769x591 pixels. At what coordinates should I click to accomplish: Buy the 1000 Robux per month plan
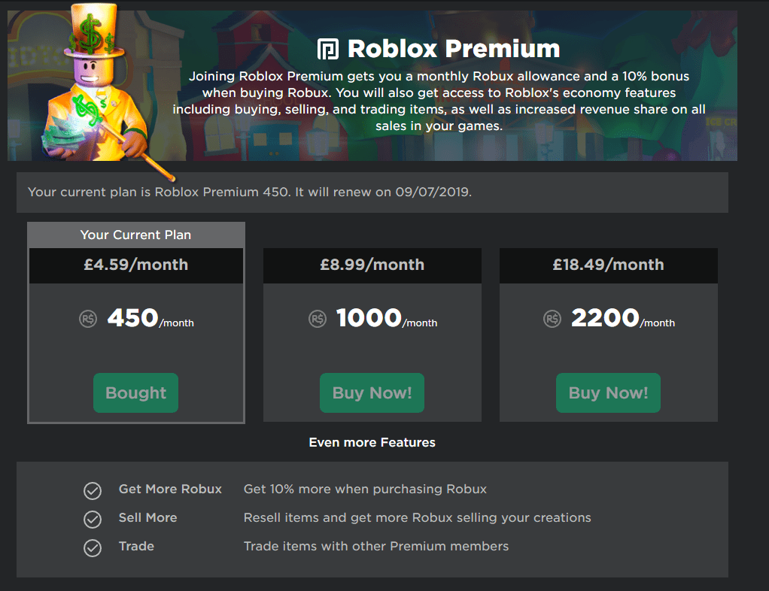[x=372, y=392]
